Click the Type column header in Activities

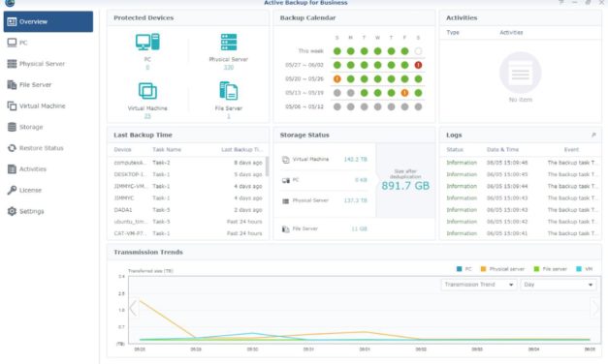[x=453, y=33]
